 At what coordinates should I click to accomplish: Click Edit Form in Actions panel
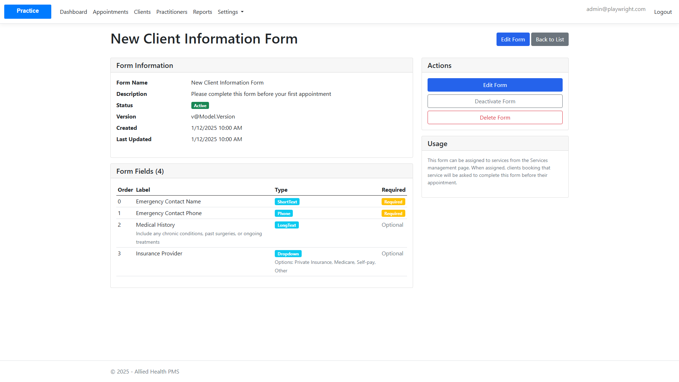point(495,85)
